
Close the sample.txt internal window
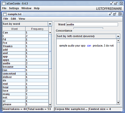pyautogui.click(x=120, y=14)
